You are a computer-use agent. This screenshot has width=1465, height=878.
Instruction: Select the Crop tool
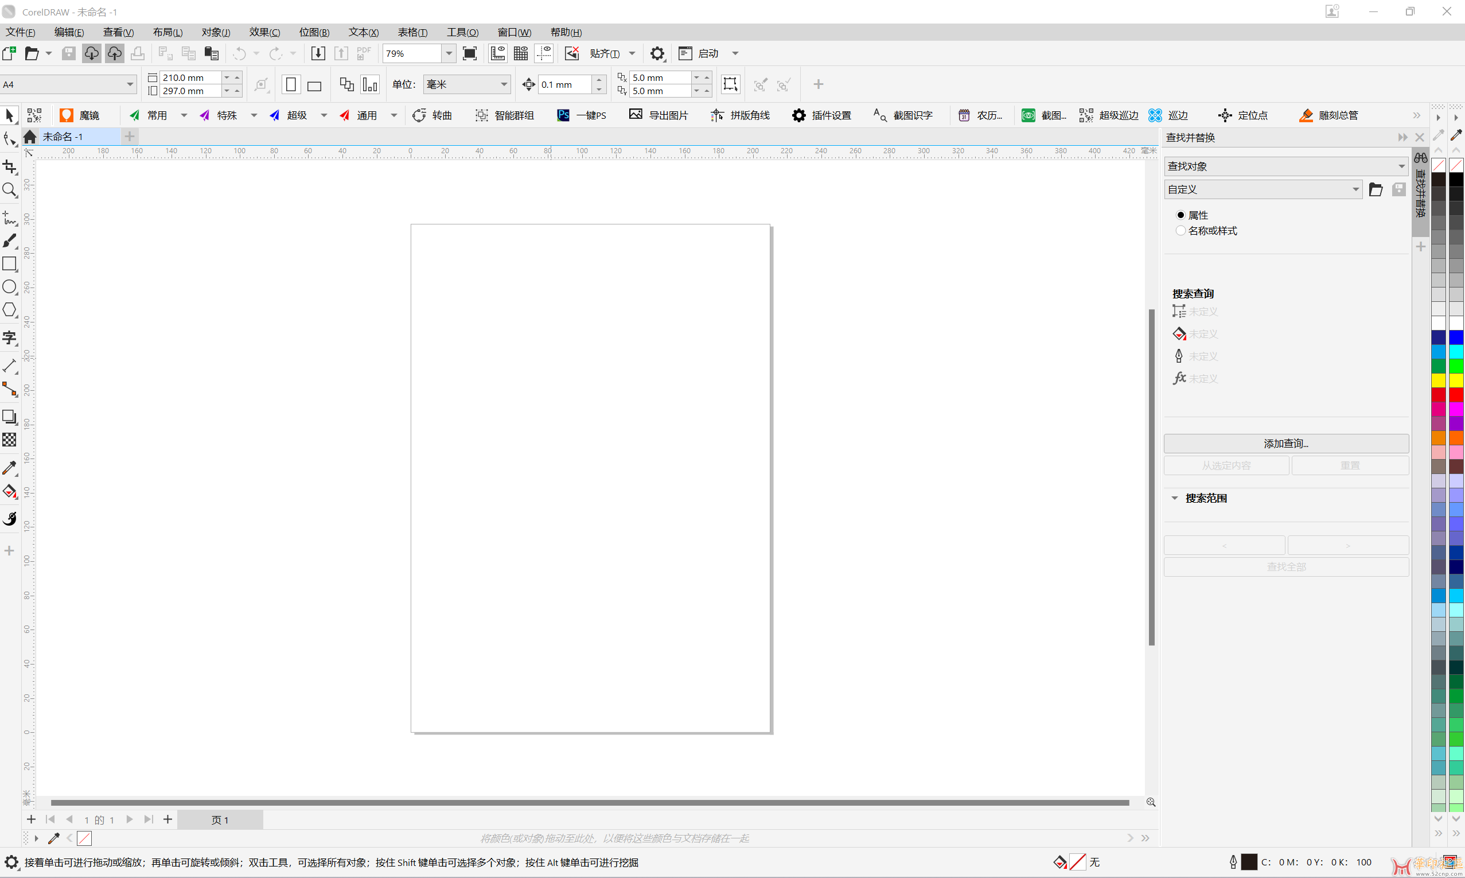coord(9,167)
